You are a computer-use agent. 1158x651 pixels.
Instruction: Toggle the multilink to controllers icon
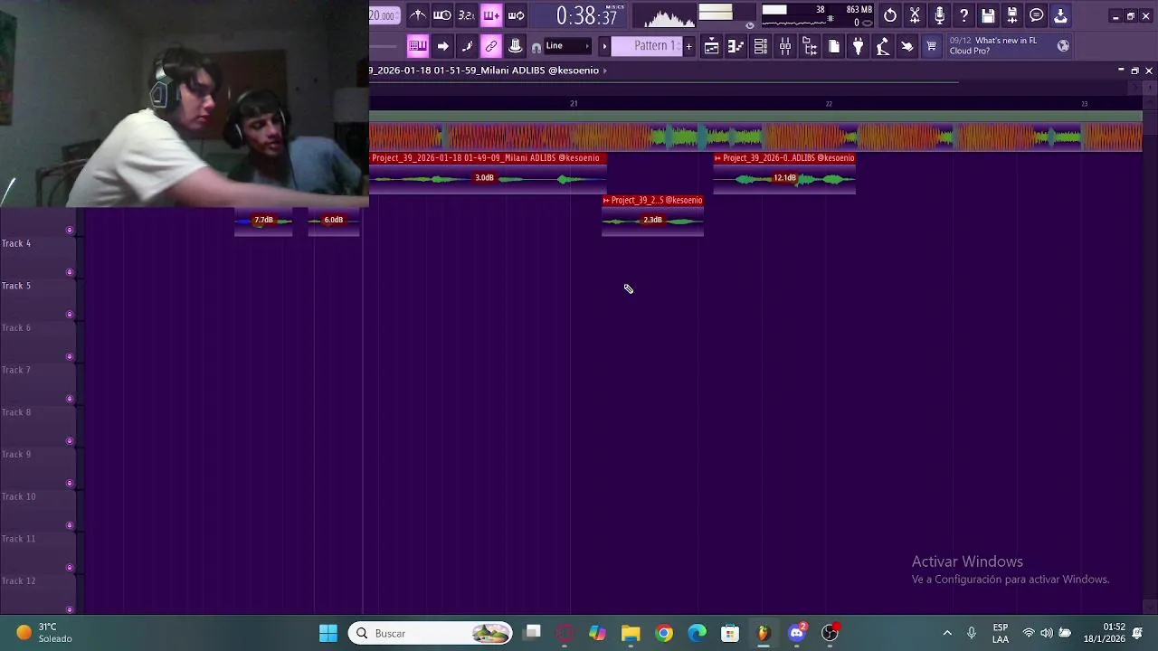coord(491,46)
